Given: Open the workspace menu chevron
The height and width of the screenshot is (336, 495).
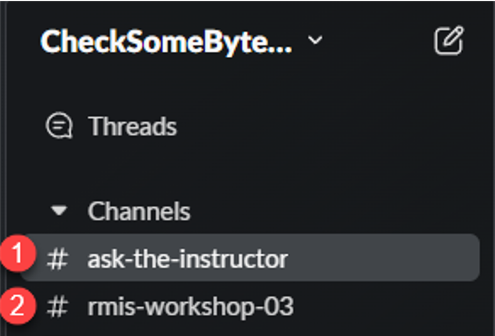Looking at the screenshot, I should pos(315,41).
